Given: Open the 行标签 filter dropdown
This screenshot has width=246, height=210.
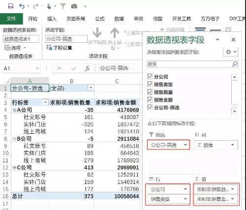Looking at the screenshot, I should [x=45, y=102].
